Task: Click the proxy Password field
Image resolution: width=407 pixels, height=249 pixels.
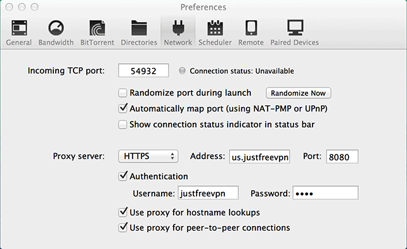Action: coord(325,193)
